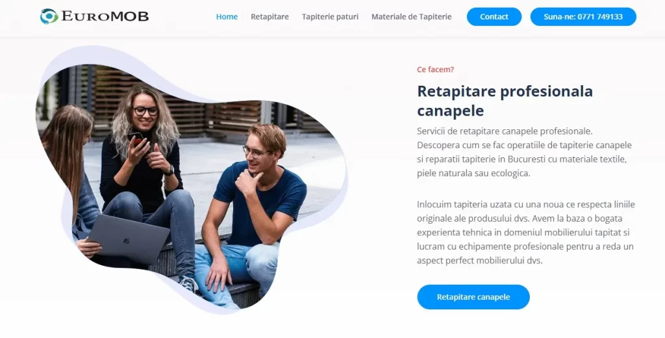Click the 'Retapitare profesionala canapele' heading

tap(505, 101)
